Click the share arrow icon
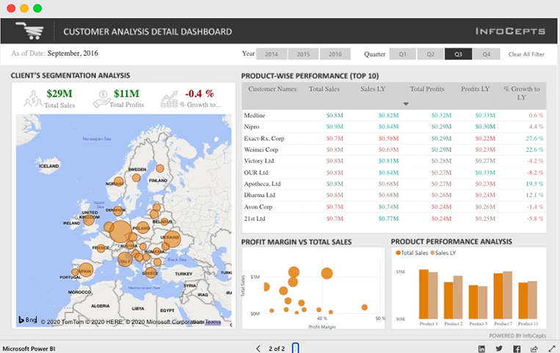The height and width of the screenshot is (353, 560). point(534,349)
